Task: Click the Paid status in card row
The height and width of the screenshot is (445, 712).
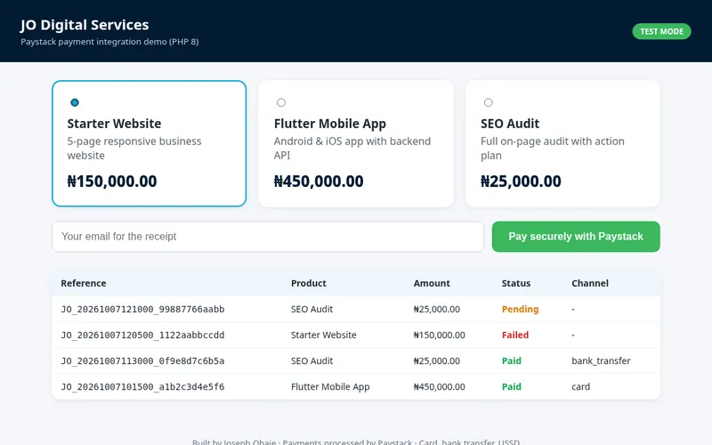Action: (511, 387)
